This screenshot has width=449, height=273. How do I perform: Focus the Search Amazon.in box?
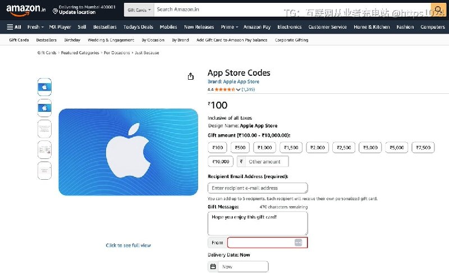tap(292, 10)
